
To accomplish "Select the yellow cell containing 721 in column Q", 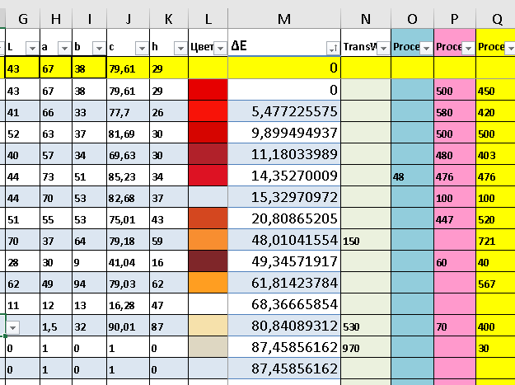I will [496, 240].
